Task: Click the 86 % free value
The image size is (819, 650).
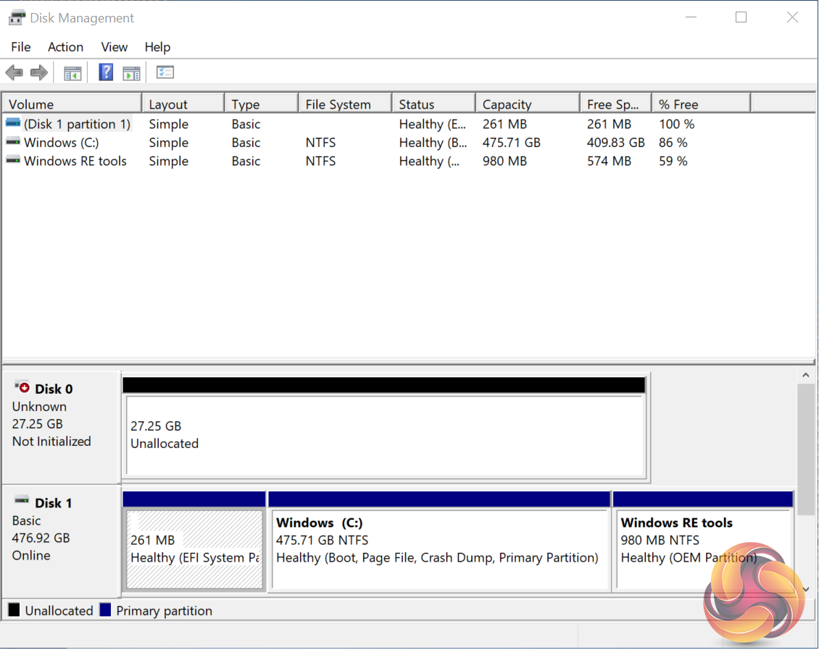Action: [x=673, y=143]
